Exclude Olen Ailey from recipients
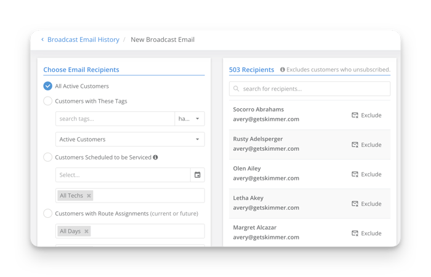The width and height of the screenshot is (431, 277). click(x=366, y=174)
